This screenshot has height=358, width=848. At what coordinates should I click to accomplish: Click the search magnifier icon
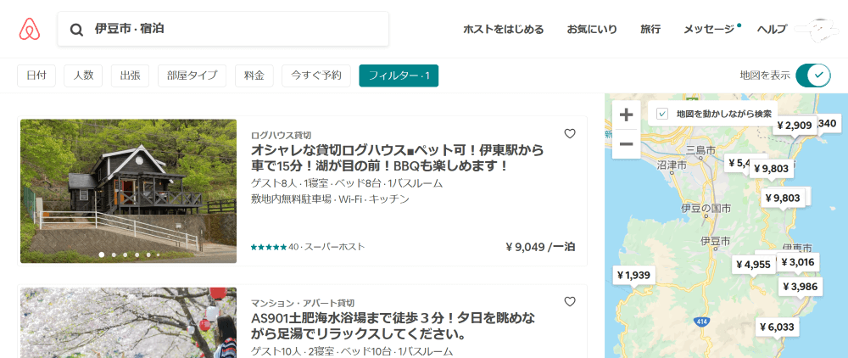tap(76, 30)
